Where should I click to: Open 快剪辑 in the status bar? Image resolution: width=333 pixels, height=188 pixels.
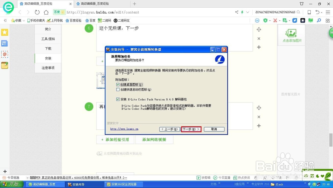click(x=203, y=178)
